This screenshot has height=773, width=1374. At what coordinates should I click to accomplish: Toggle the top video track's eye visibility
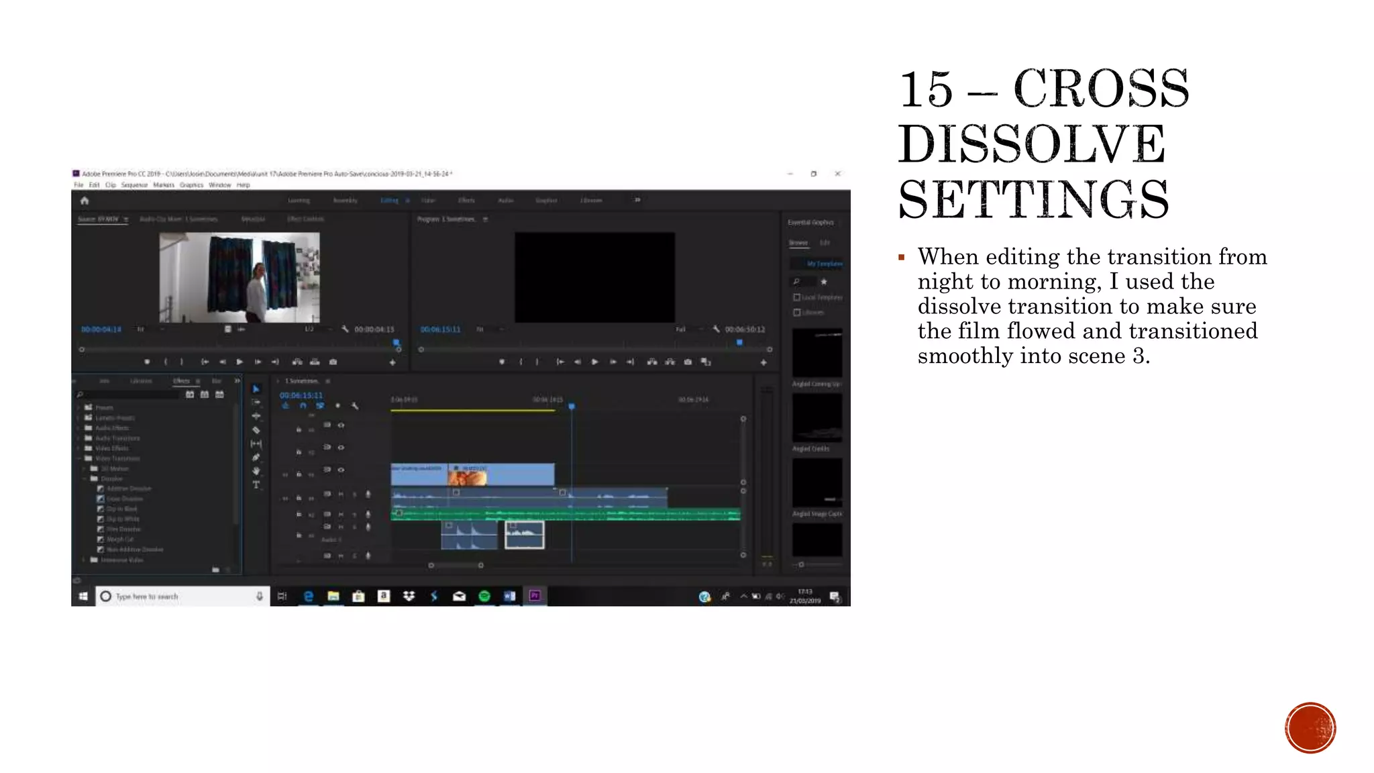click(341, 425)
